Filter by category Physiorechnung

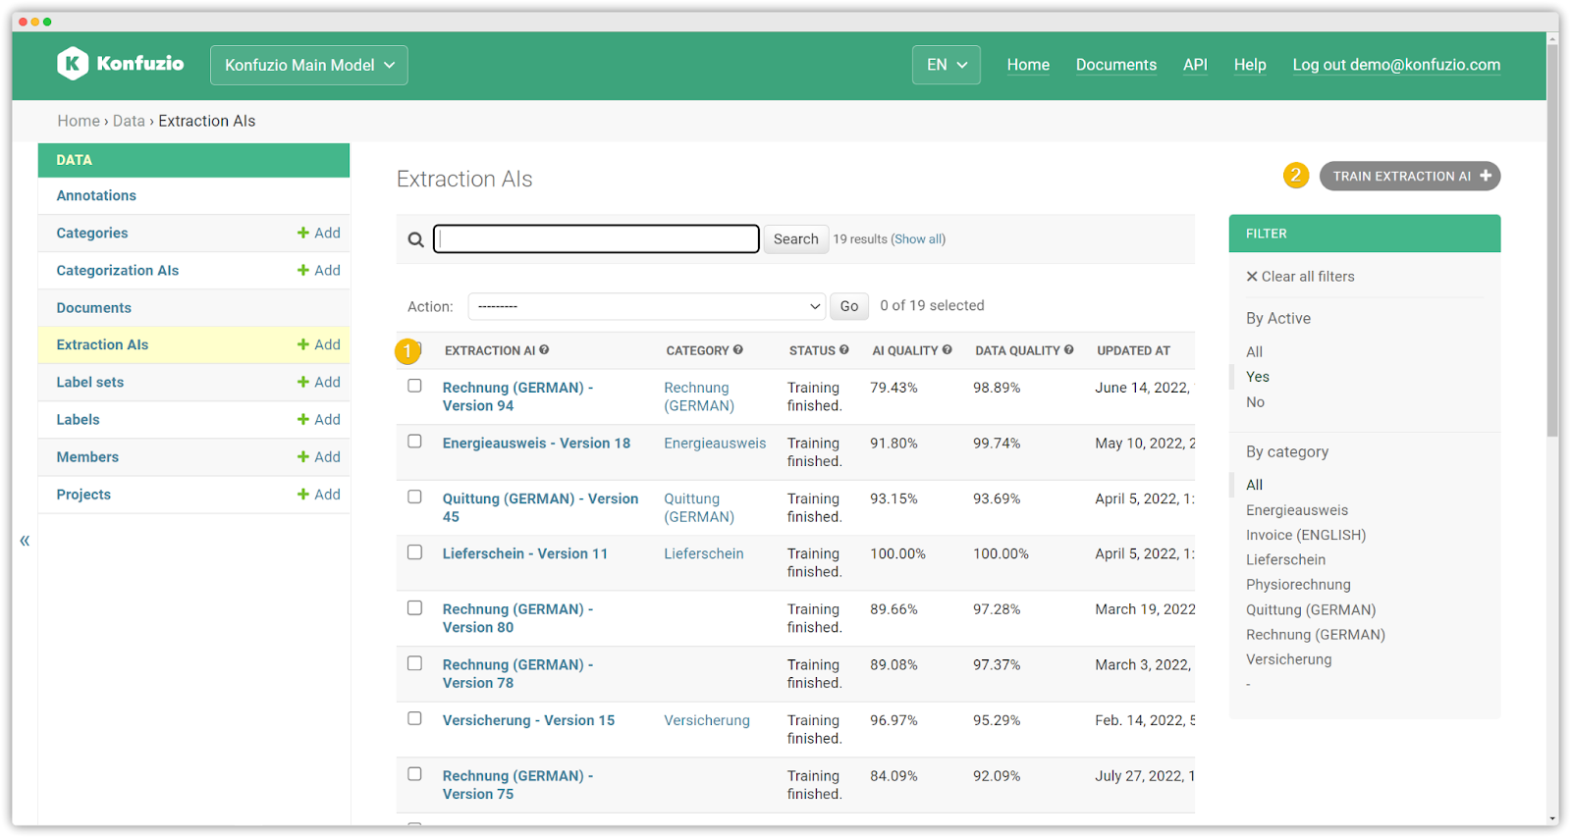[1298, 585]
